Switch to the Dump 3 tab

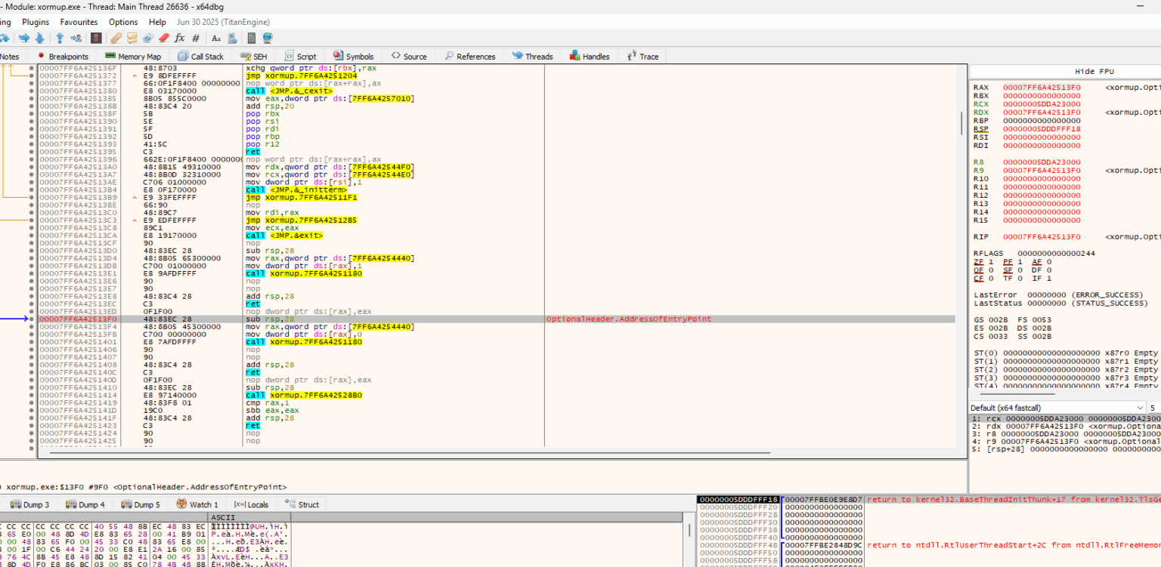tap(30, 504)
